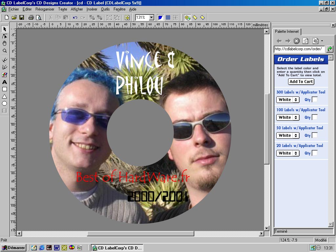
Task: Toggle the two-discs toolbar button
Action: pos(187,18)
